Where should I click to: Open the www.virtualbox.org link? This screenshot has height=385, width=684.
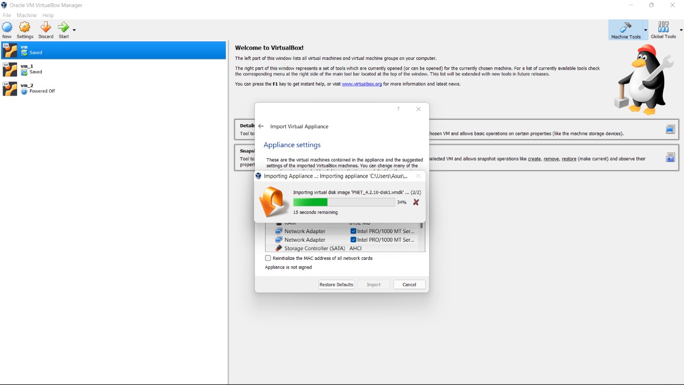coord(362,84)
